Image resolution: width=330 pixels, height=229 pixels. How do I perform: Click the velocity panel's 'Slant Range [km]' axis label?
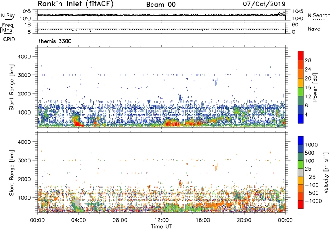[x=12, y=172]
